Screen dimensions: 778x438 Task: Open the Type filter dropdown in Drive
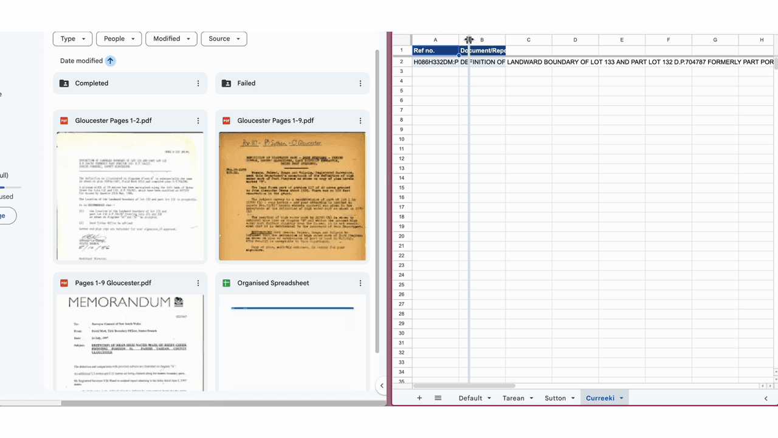coord(73,39)
